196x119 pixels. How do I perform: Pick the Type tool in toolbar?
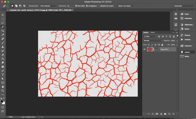point(3,75)
